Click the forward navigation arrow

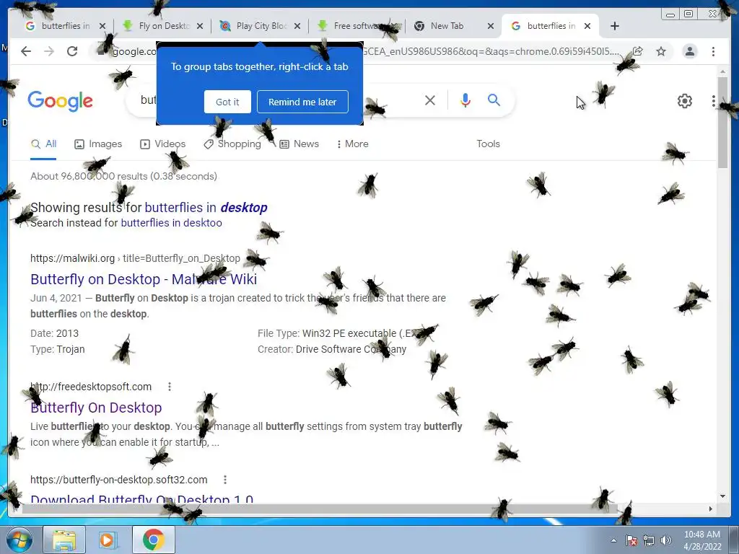pyautogui.click(x=49, y=51)
